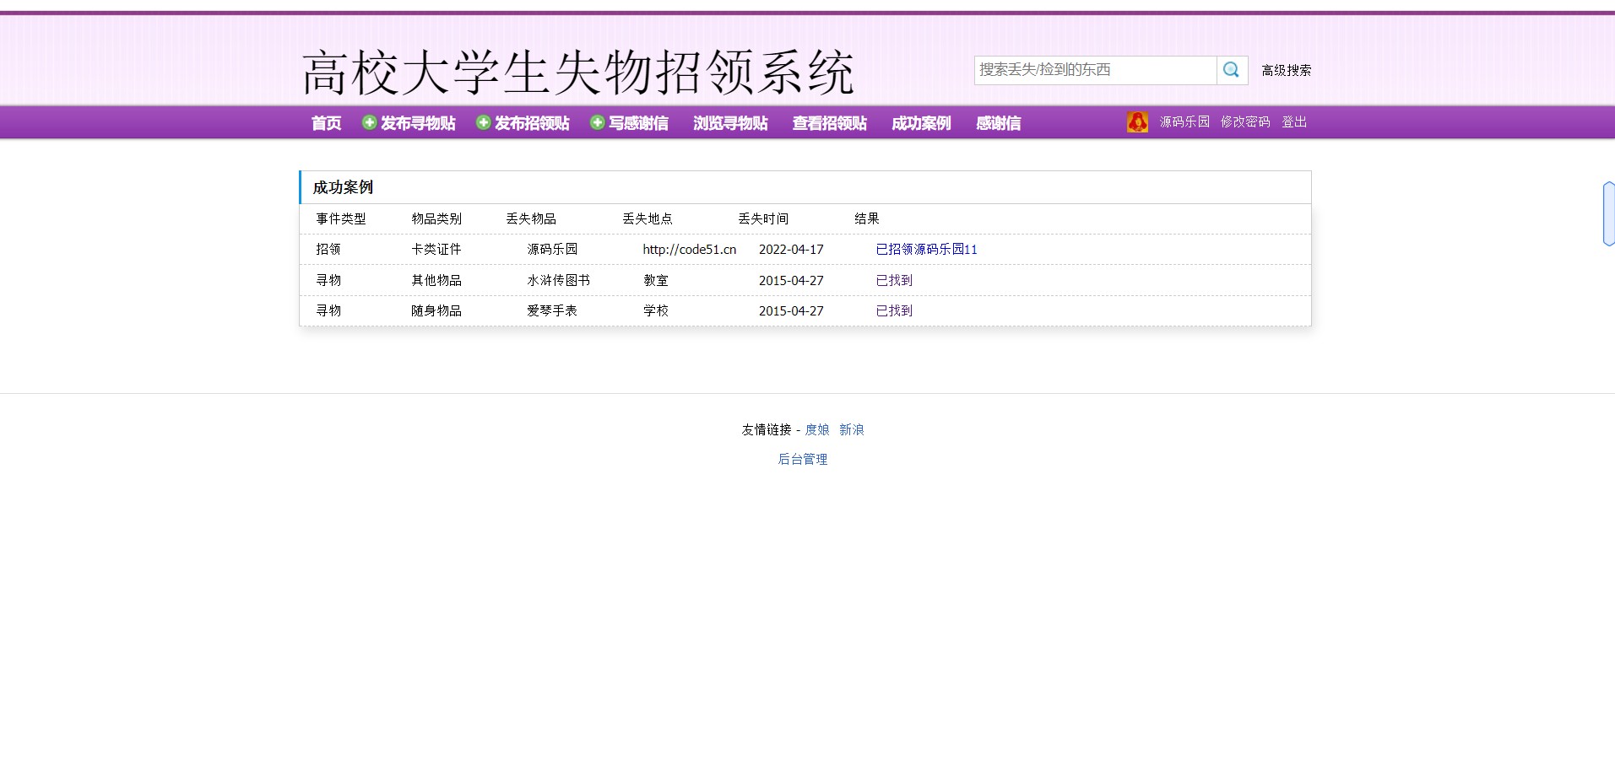The image size is (1615, 771).
Task: Open 后台管理 admin link in footer
Action: coord(802,460)
